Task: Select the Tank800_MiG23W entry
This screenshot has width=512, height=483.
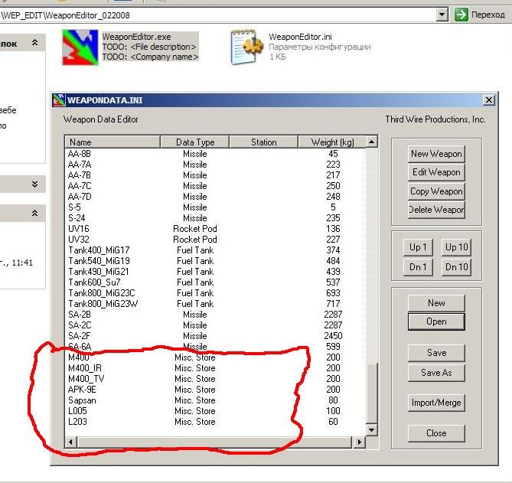Action: 215,304
